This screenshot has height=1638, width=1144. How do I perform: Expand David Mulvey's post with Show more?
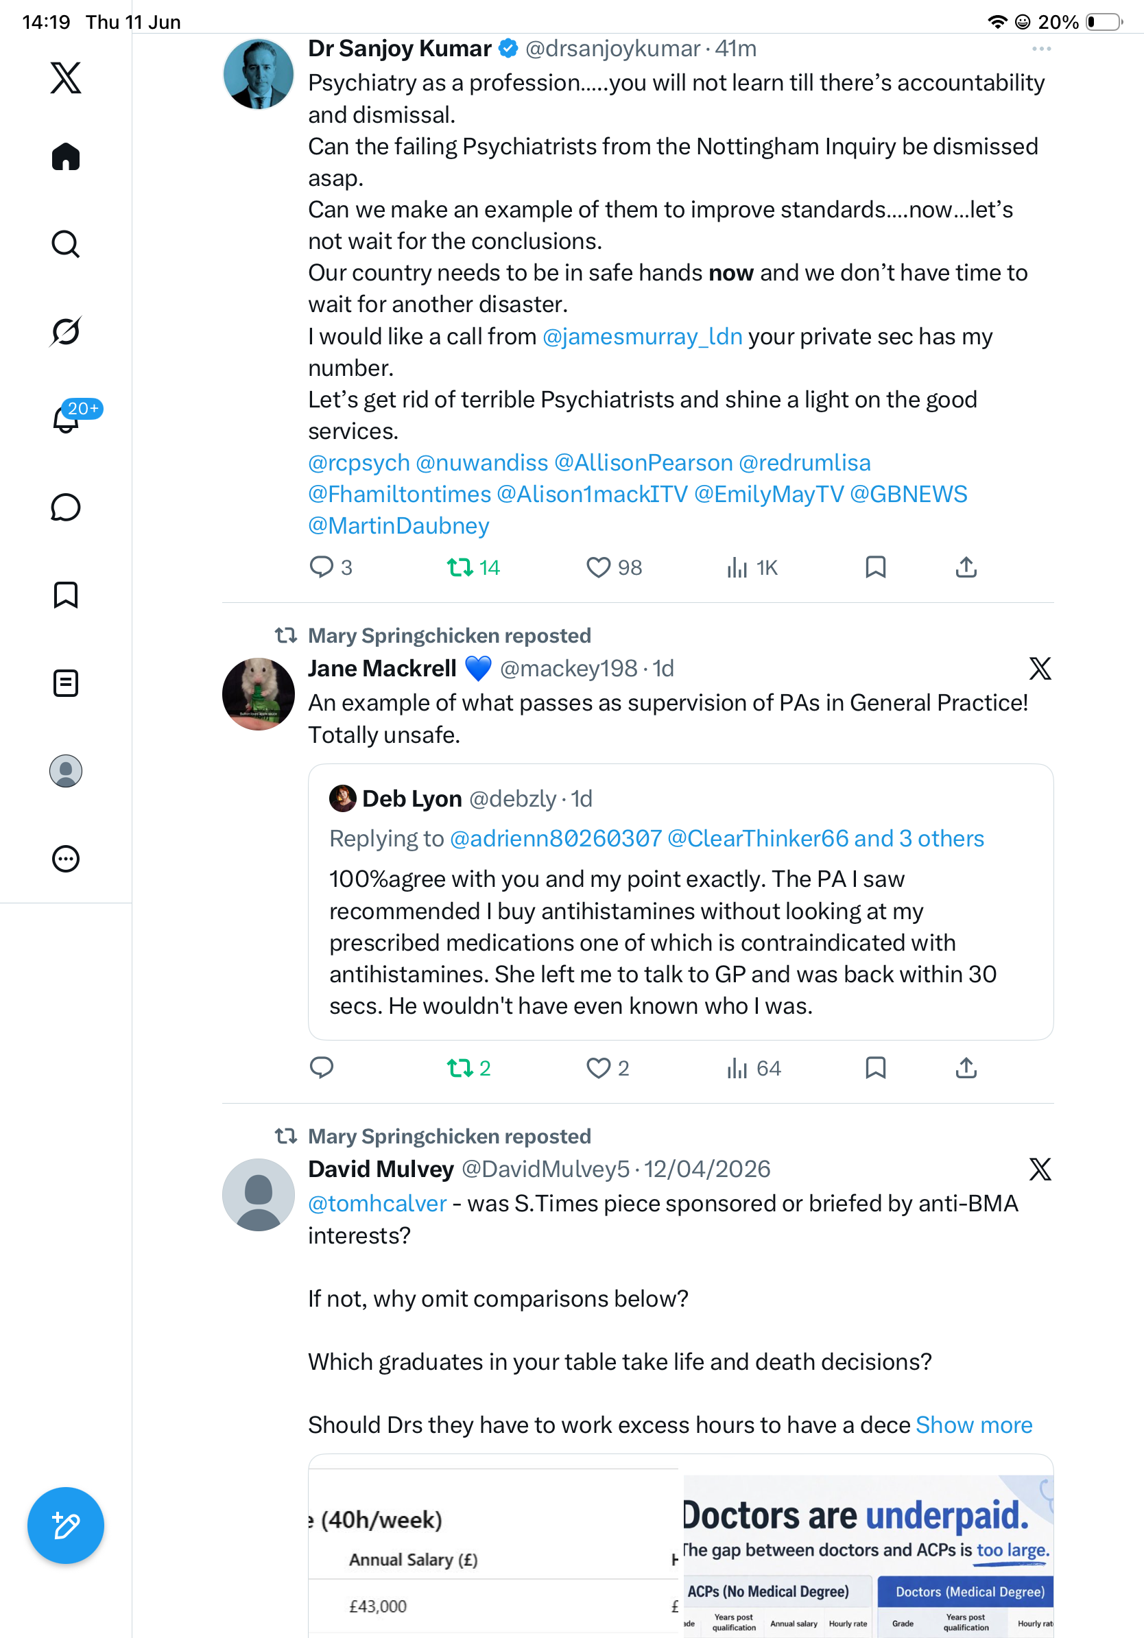pos(975,1425)
